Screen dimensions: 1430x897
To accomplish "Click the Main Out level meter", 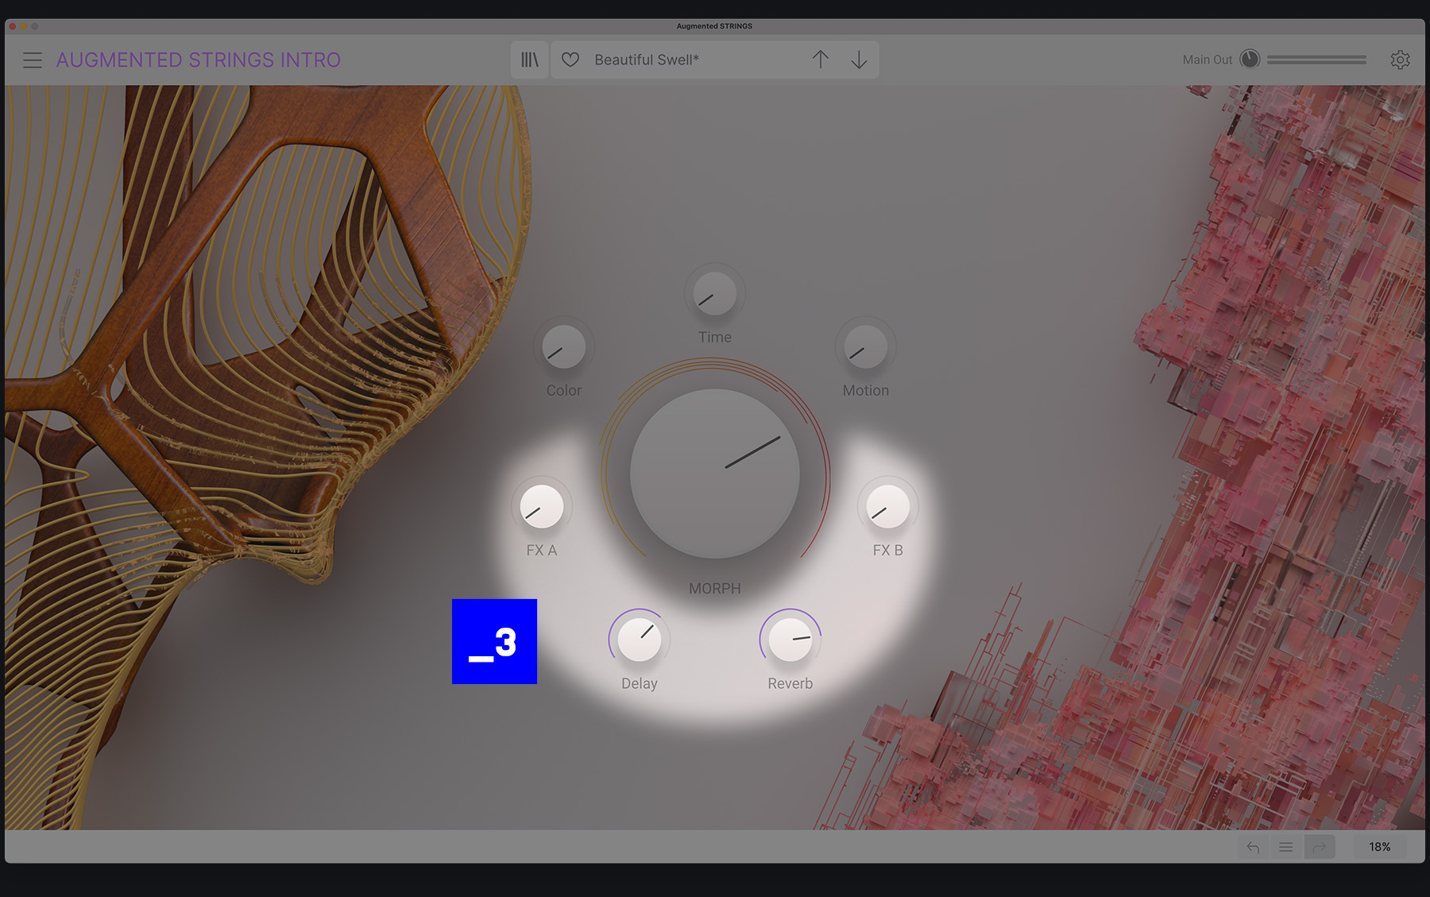I will pos(1316,60).
